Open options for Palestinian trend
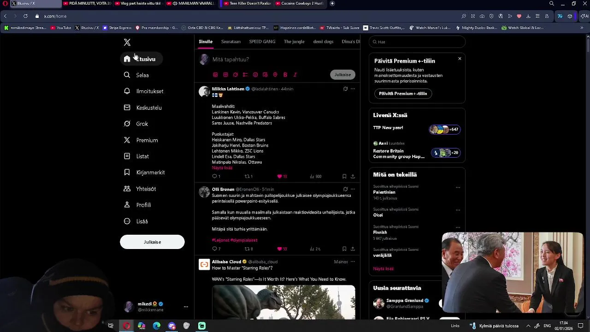 (x=458, y=187)
